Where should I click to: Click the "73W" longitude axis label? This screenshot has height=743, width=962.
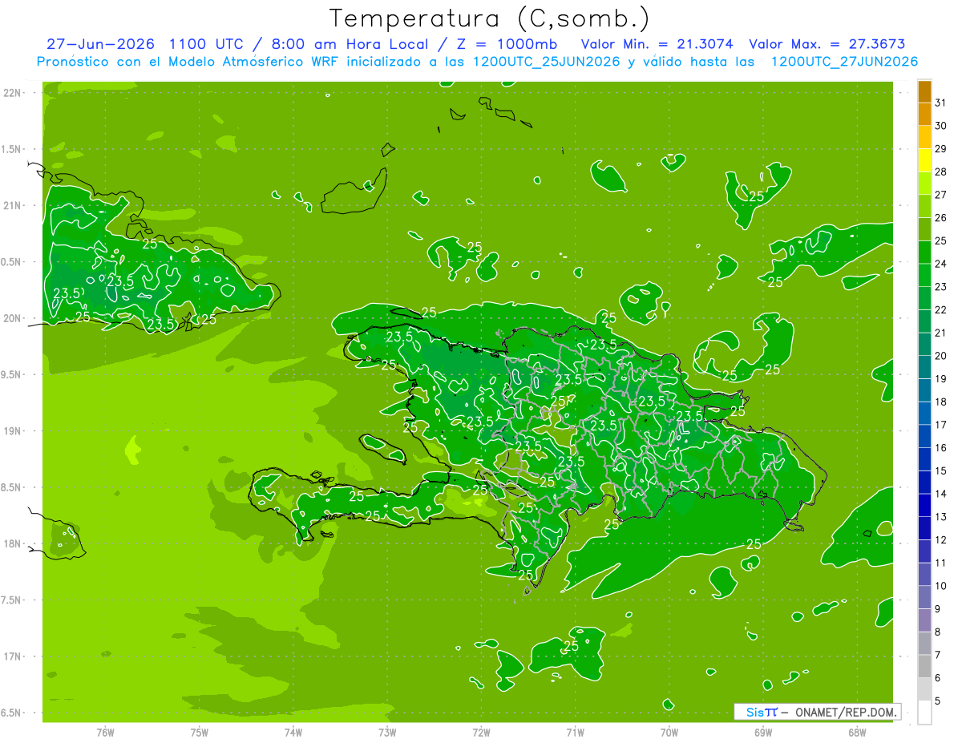[x=387, y=733]
